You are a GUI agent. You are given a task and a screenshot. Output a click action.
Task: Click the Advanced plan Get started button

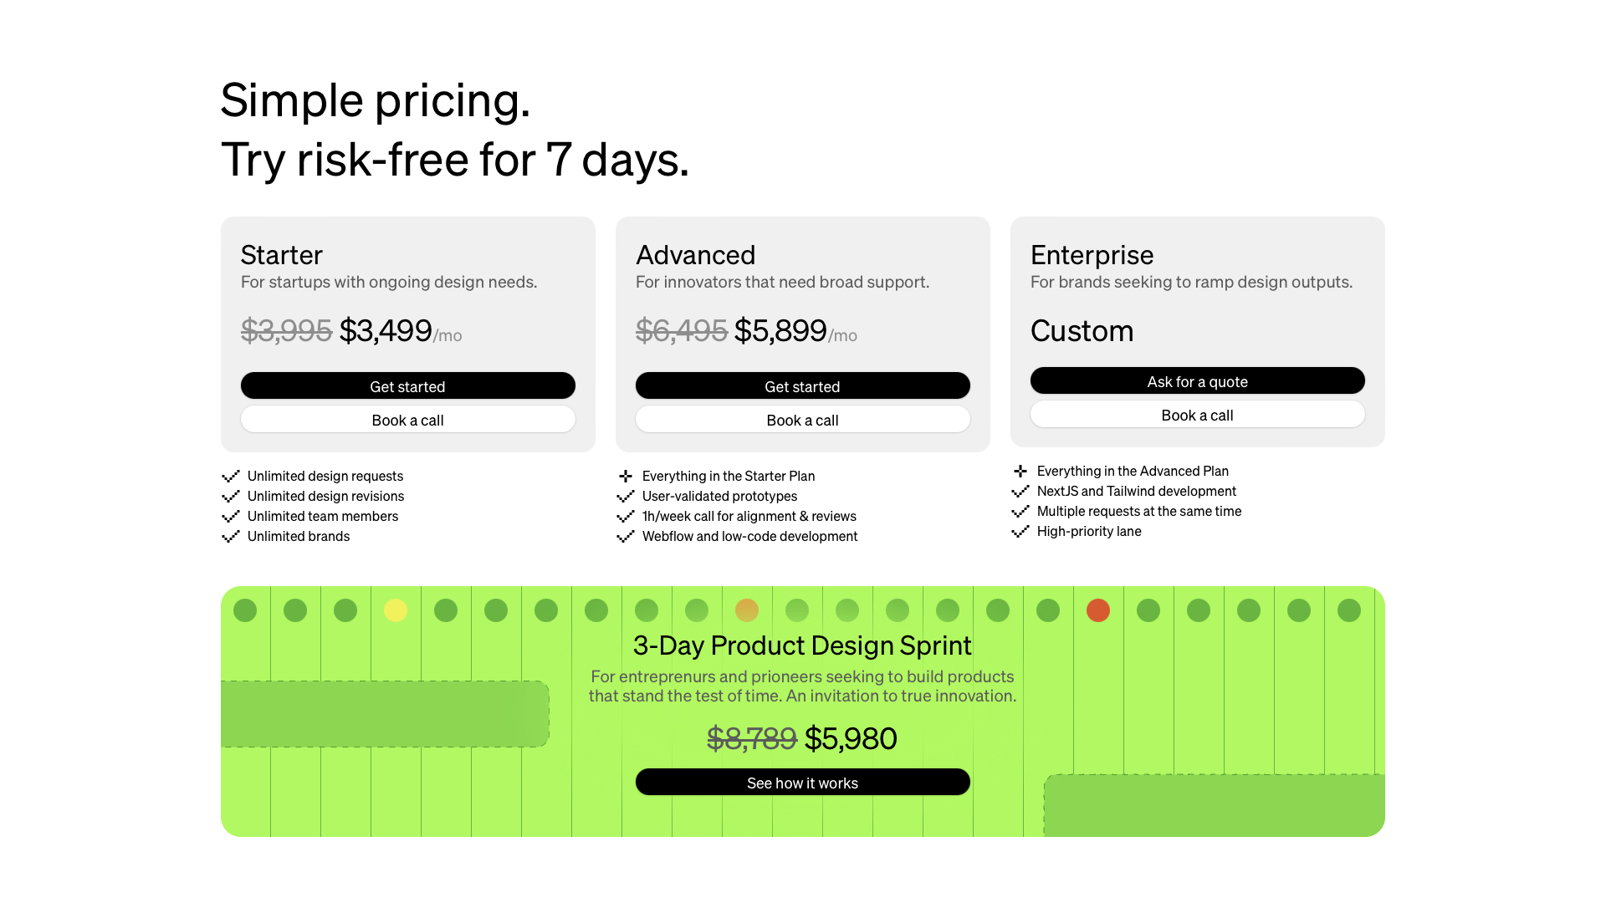[x=802, y=385]
